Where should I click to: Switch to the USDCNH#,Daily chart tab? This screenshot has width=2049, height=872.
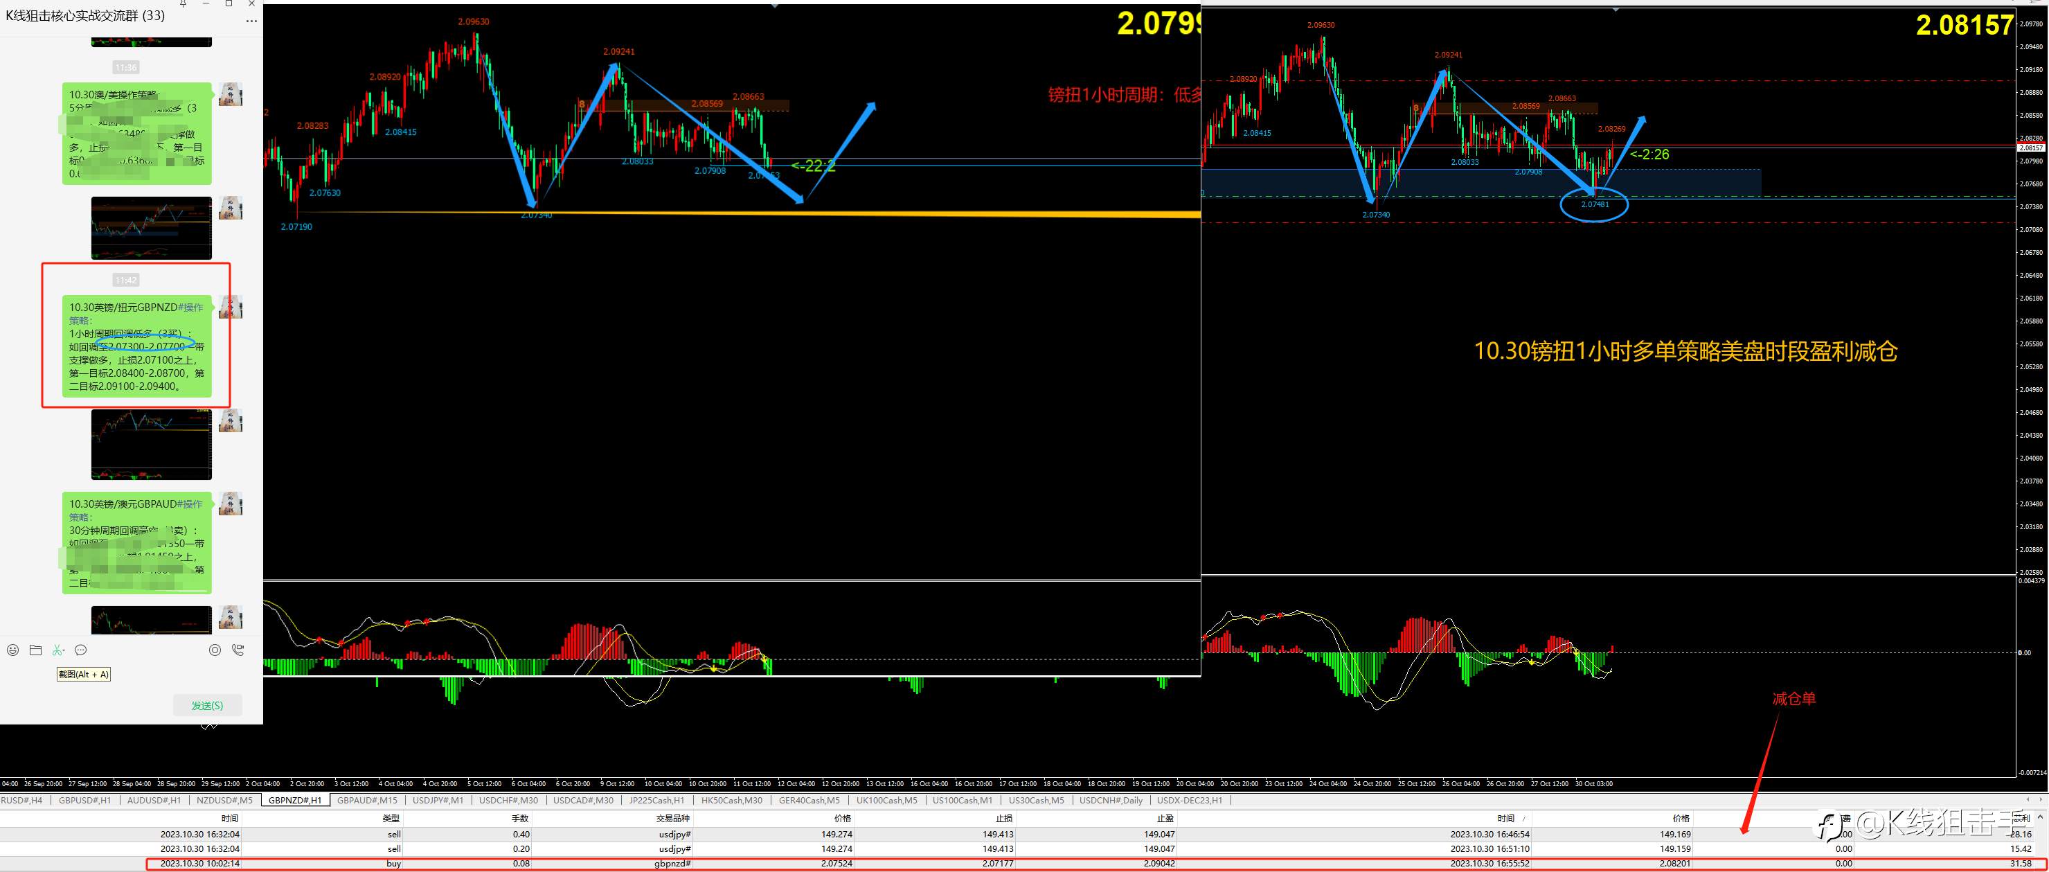point(1111,801)
